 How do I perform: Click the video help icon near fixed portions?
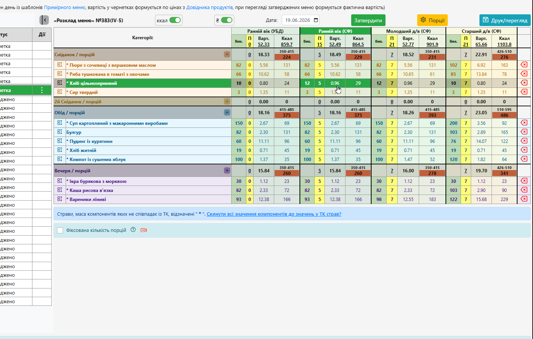point(144,230)
